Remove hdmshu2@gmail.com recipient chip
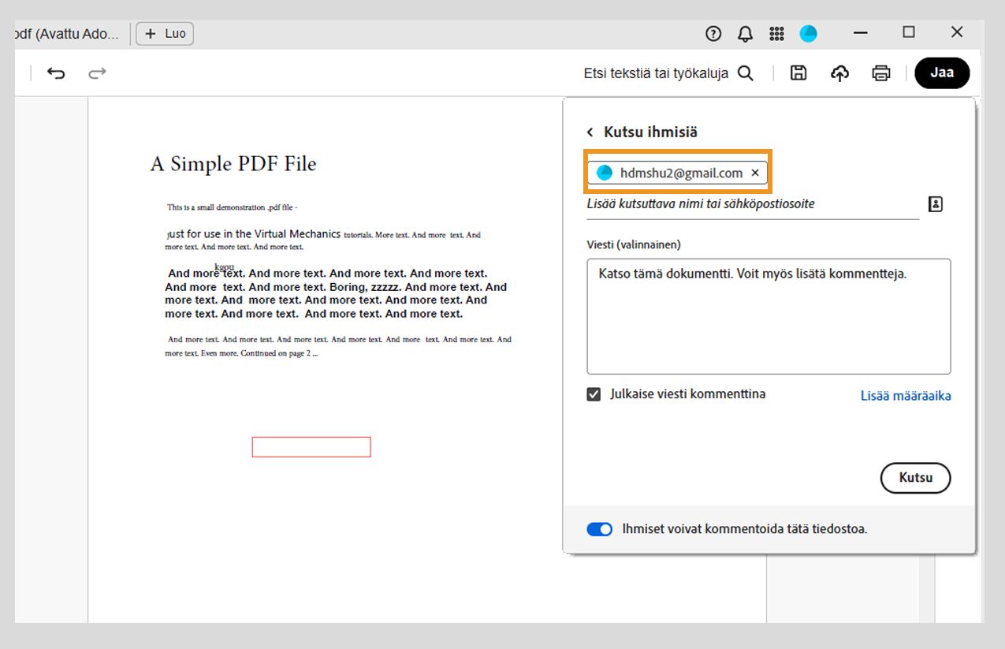Image resolution: width=1005 pixels, height=649 pixels. [754, 173]
